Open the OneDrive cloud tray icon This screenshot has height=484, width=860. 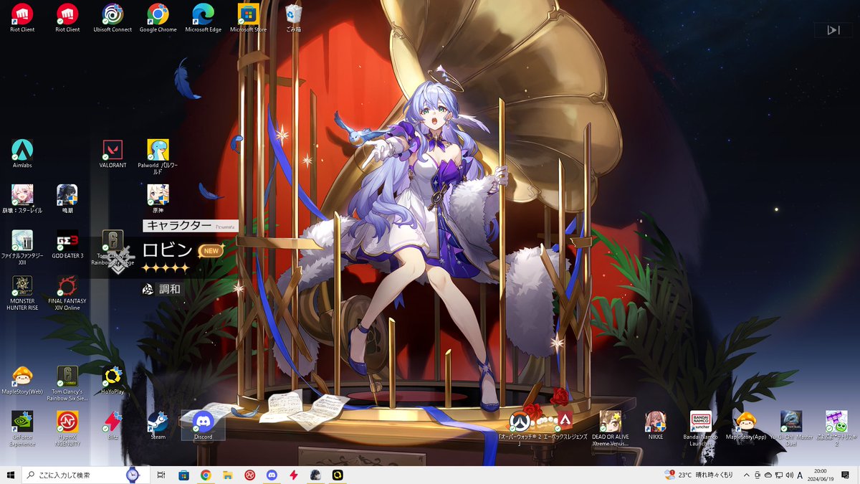point(768,475)
